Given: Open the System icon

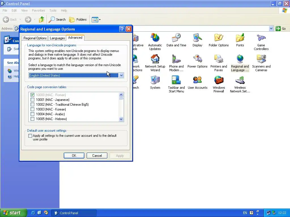Looking at the screenshot, I should point(155,82).
